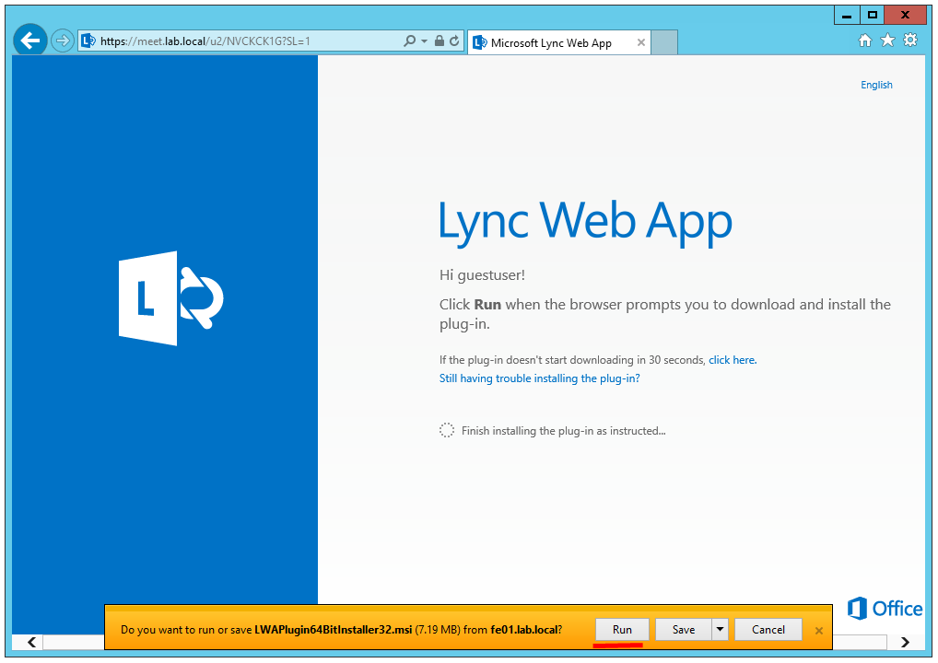Go back with the browser Back arrow

point(29,41)
